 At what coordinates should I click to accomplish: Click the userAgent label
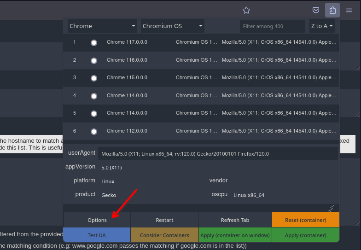pos(82,153)
